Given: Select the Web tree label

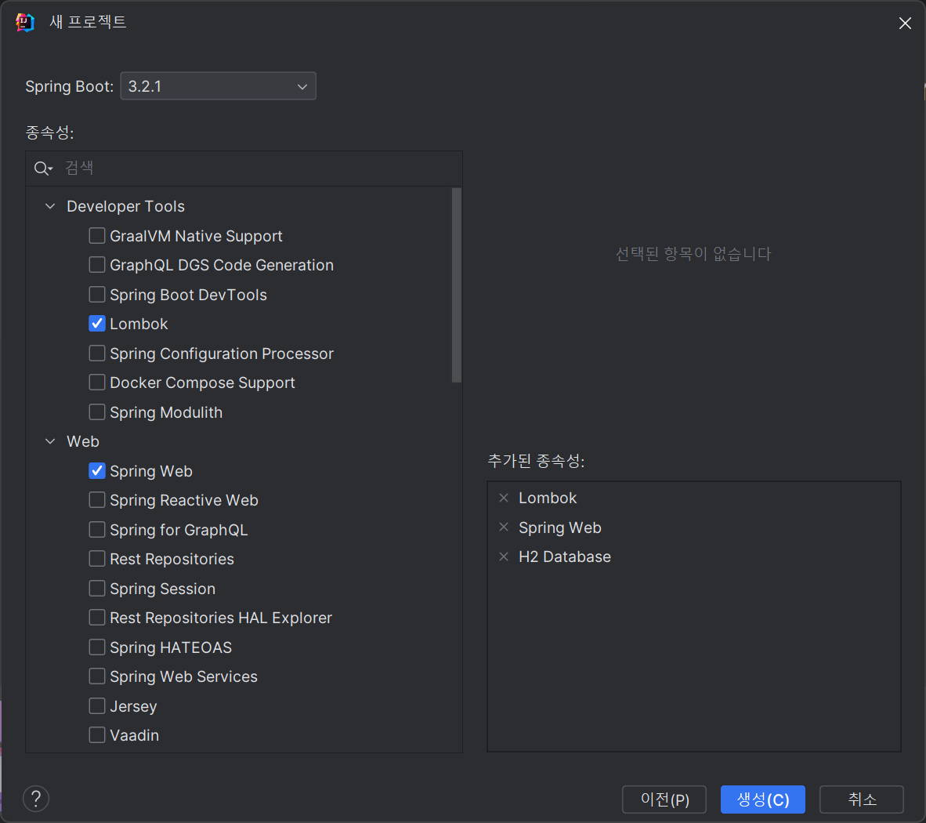Looking at the screenshot, I should pos(83,441).
